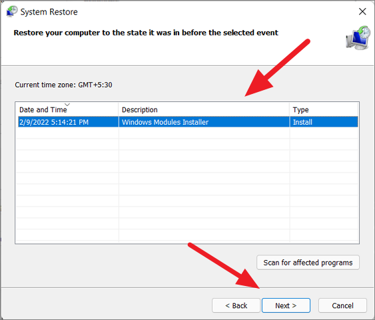Select the 2/9/2022 5:14:21 PM restore point
Viewport: 375px width, 320px height.
(188, 122)
